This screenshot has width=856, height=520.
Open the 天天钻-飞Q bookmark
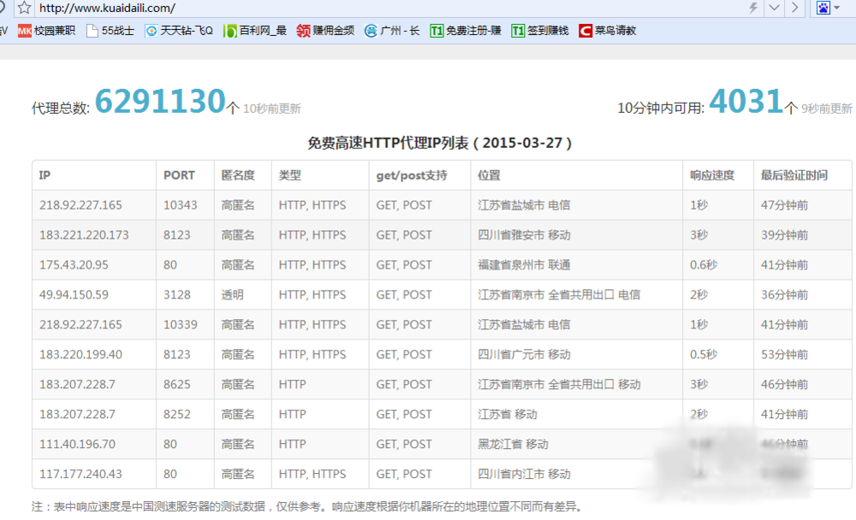[179, 31]
